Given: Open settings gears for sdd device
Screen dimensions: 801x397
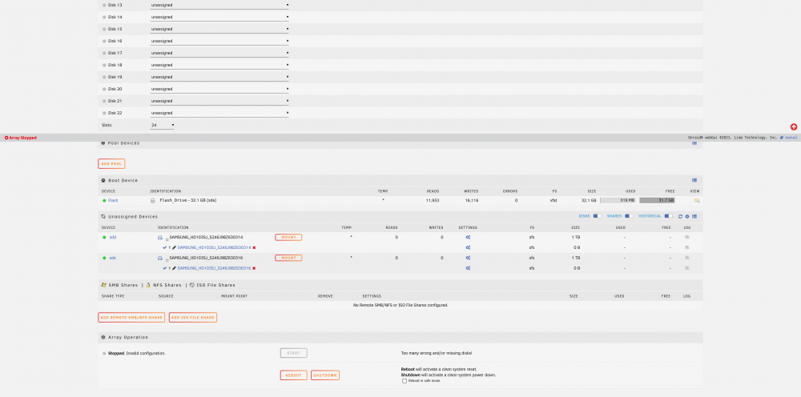Looking at the screenshot, I should tap(468, 237).
